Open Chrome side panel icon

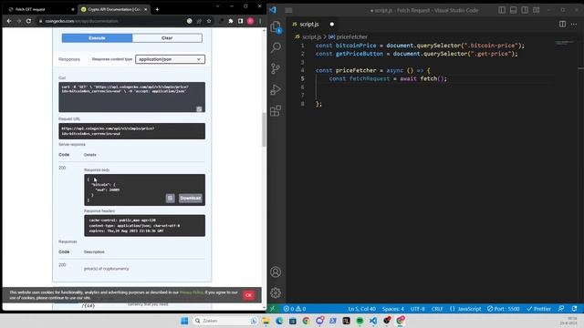(x=240, y=21)
